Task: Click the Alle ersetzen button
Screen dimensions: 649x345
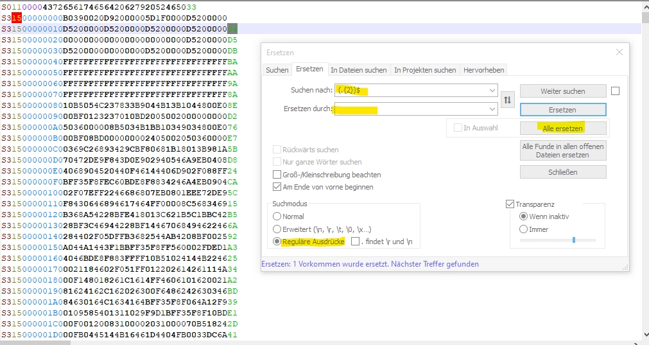Action: (x=562, y=128)
